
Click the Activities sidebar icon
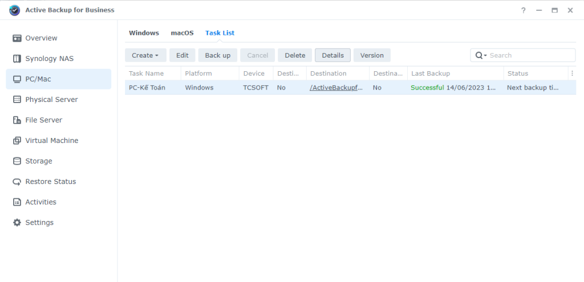pyautogui.click(x=17, y=202)
